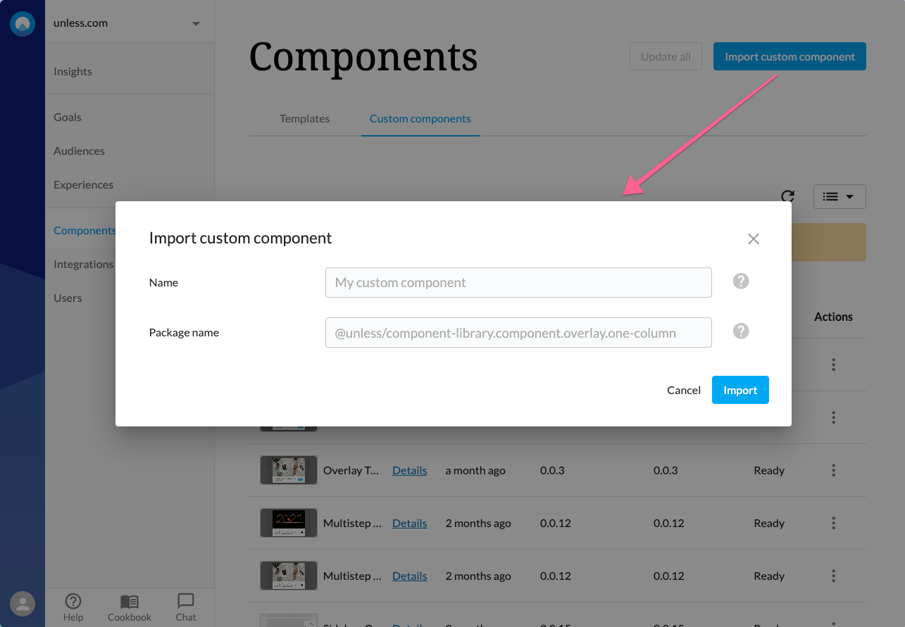Image resolution: width=905 pixels, height=627 pixels.
Task: Click the Actions column header
Action: pos(833,317)
